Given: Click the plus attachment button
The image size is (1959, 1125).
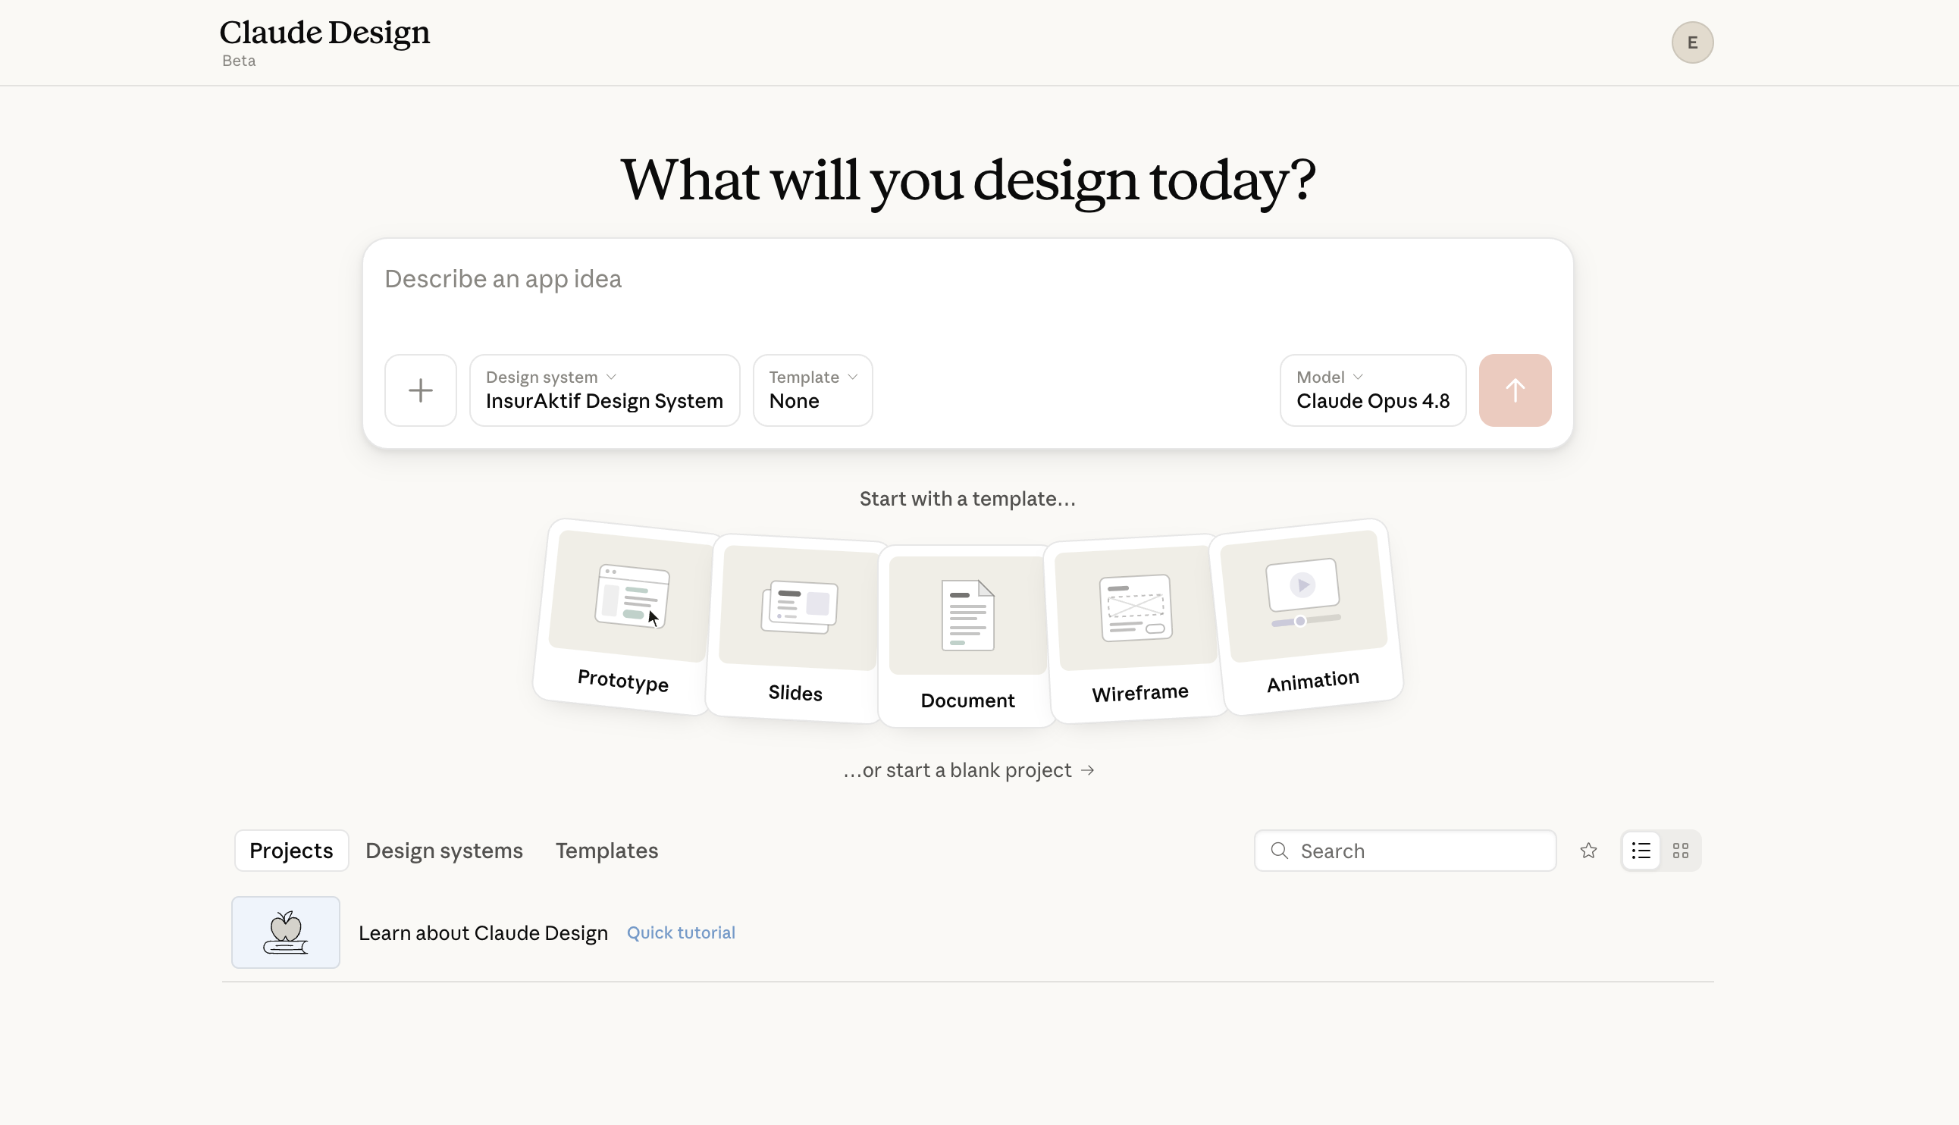Looking at the screenshot, I should 420,390.
